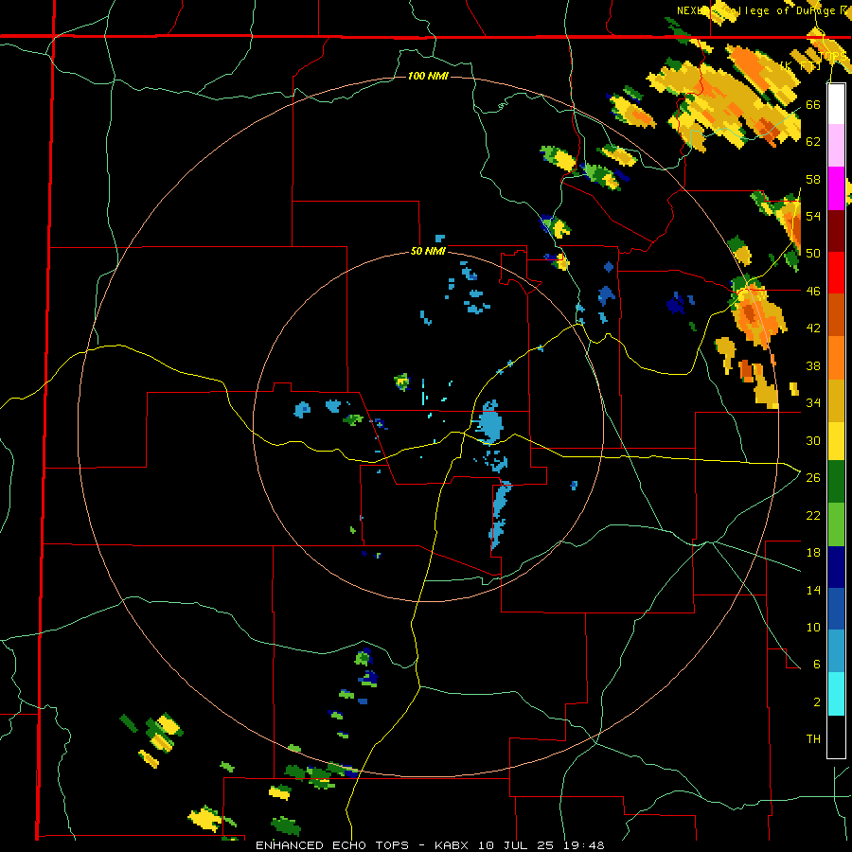This screenshot has height=852, width=852.
Task: Click the "58" legend value
Action: tap(813, 179)
